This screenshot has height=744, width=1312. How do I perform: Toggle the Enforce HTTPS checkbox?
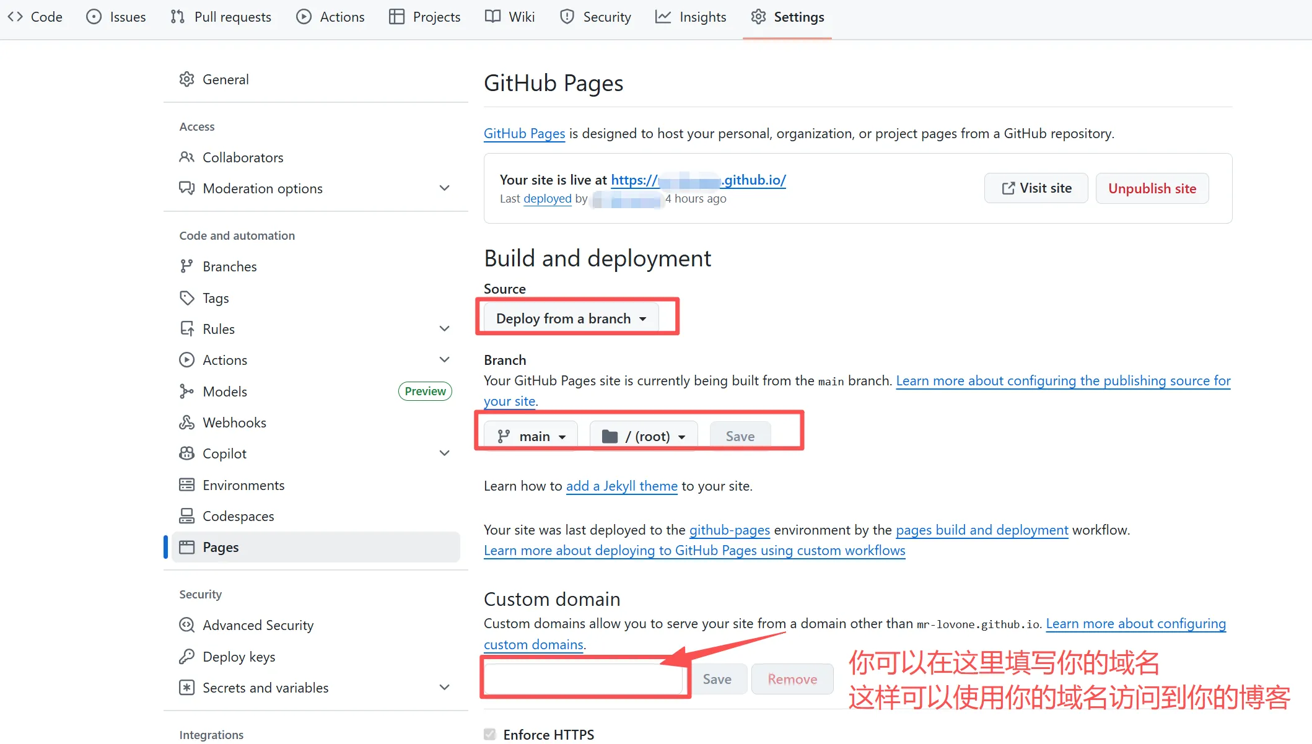pyautogui.click(x=490, y=735)
